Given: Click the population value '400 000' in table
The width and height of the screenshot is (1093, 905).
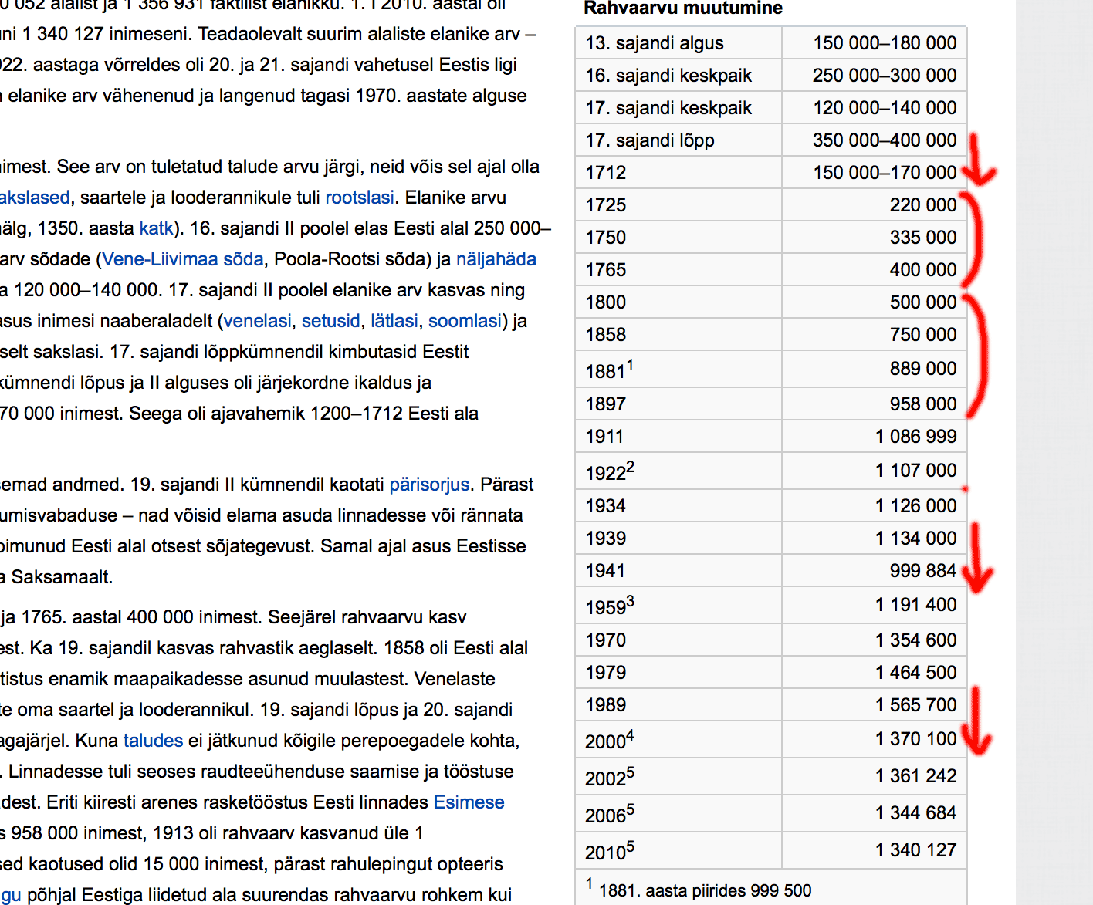Looking at the screenshot, I should click(923, 270).
